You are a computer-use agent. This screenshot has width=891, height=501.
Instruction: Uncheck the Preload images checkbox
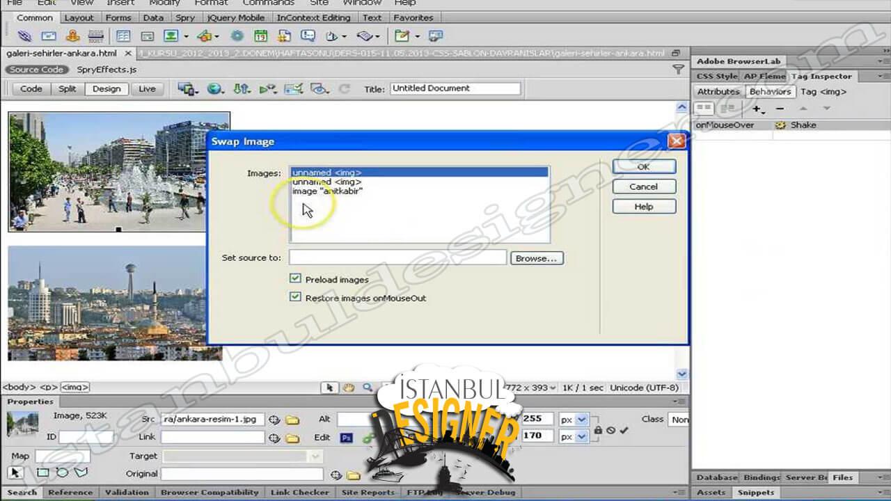tap(295, 279)
